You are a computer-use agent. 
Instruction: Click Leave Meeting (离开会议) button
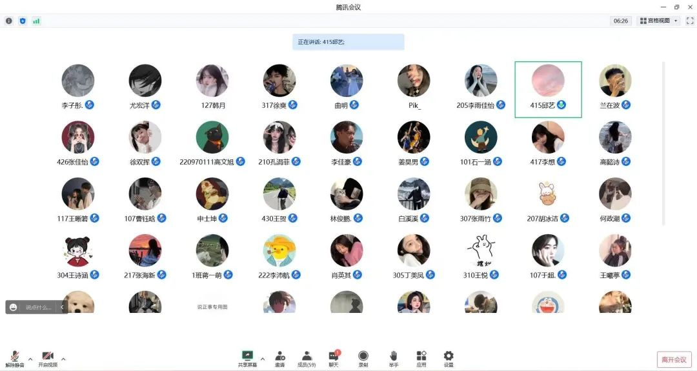pos(674,359)
